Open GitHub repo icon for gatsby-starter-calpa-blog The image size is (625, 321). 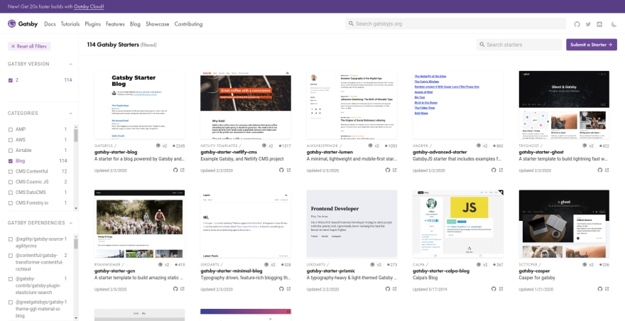[x=494, y=289]
